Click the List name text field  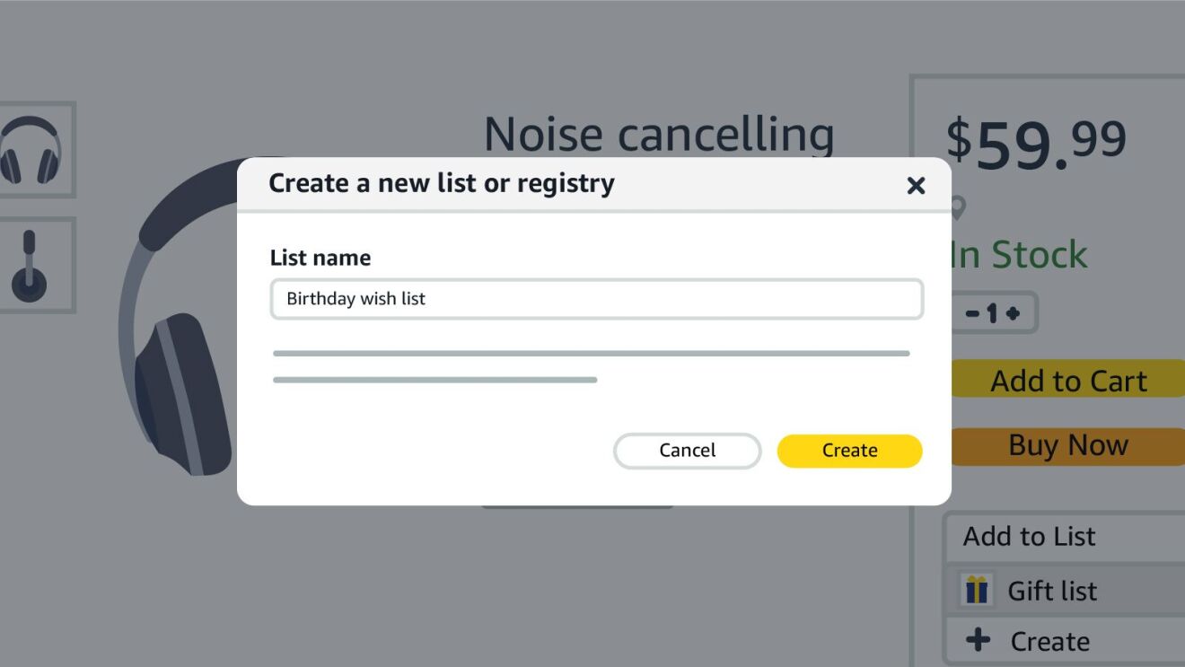point(596,299)
